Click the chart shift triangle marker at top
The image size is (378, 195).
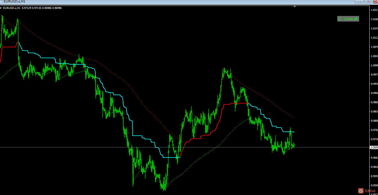click(295, 6)
